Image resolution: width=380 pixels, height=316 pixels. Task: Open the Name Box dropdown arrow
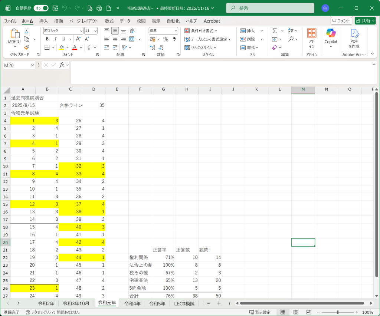(x=32, y=65)
